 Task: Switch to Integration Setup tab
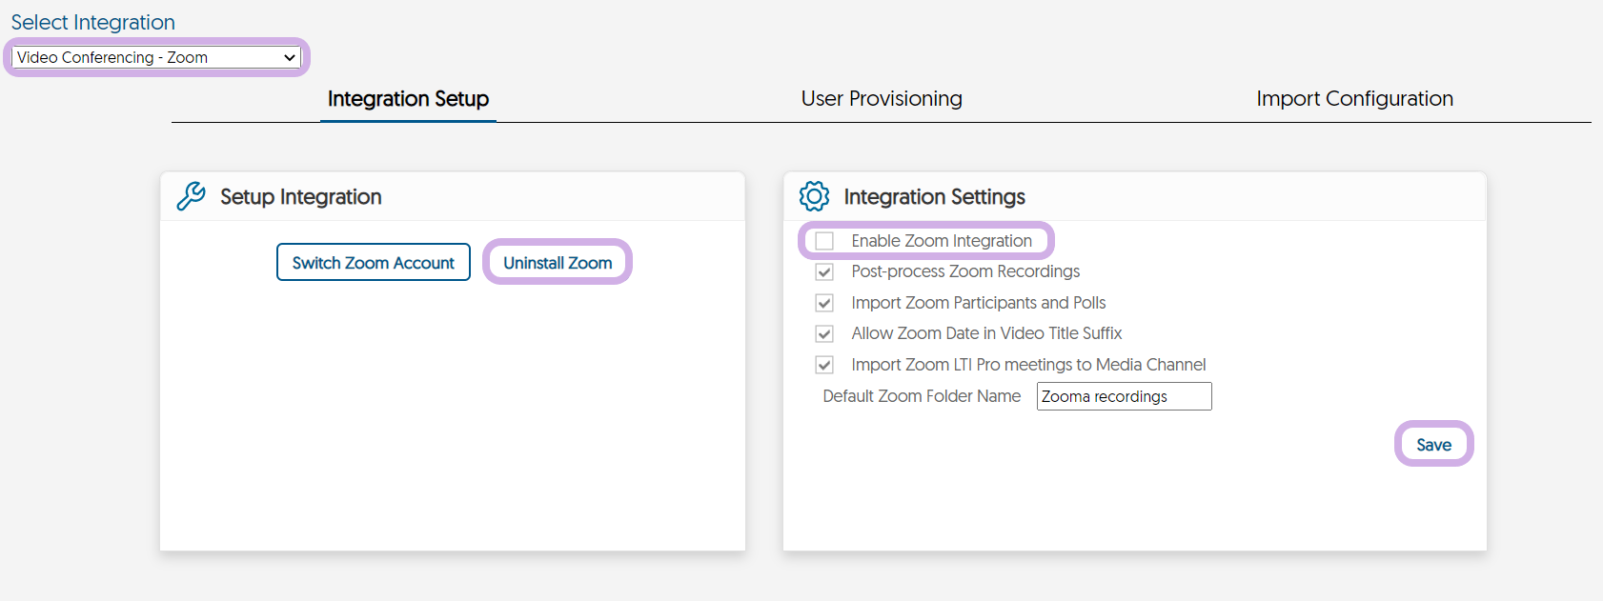tap(408, 99)
